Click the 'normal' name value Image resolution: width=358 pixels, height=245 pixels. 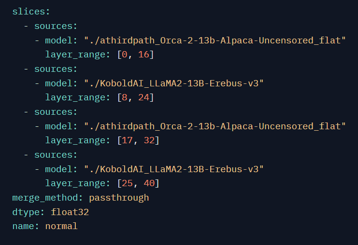[x=61, y=226]
